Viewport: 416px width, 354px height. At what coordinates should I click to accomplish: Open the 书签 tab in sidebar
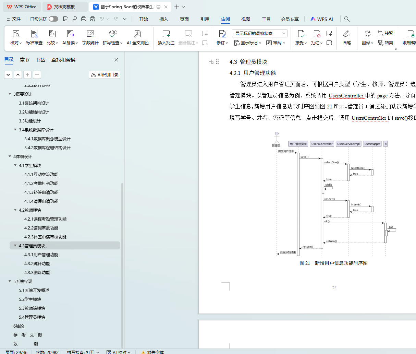40,60
